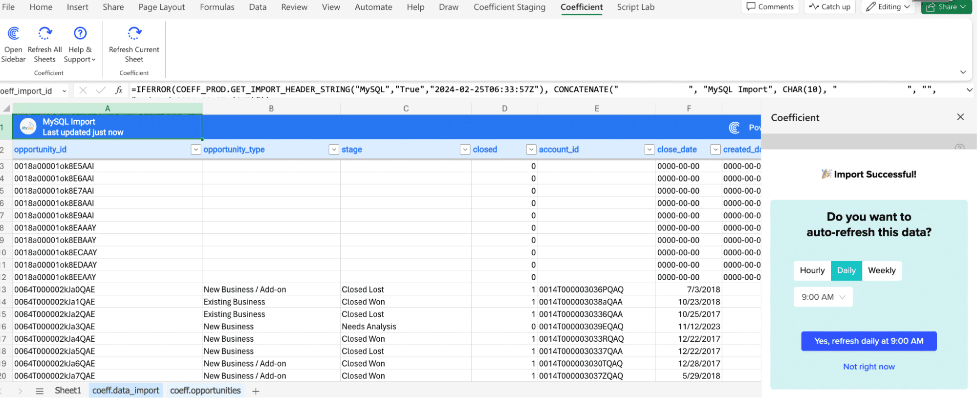Select Hourly refresh frequency
977x398 pixels.
tap(812, 270)
